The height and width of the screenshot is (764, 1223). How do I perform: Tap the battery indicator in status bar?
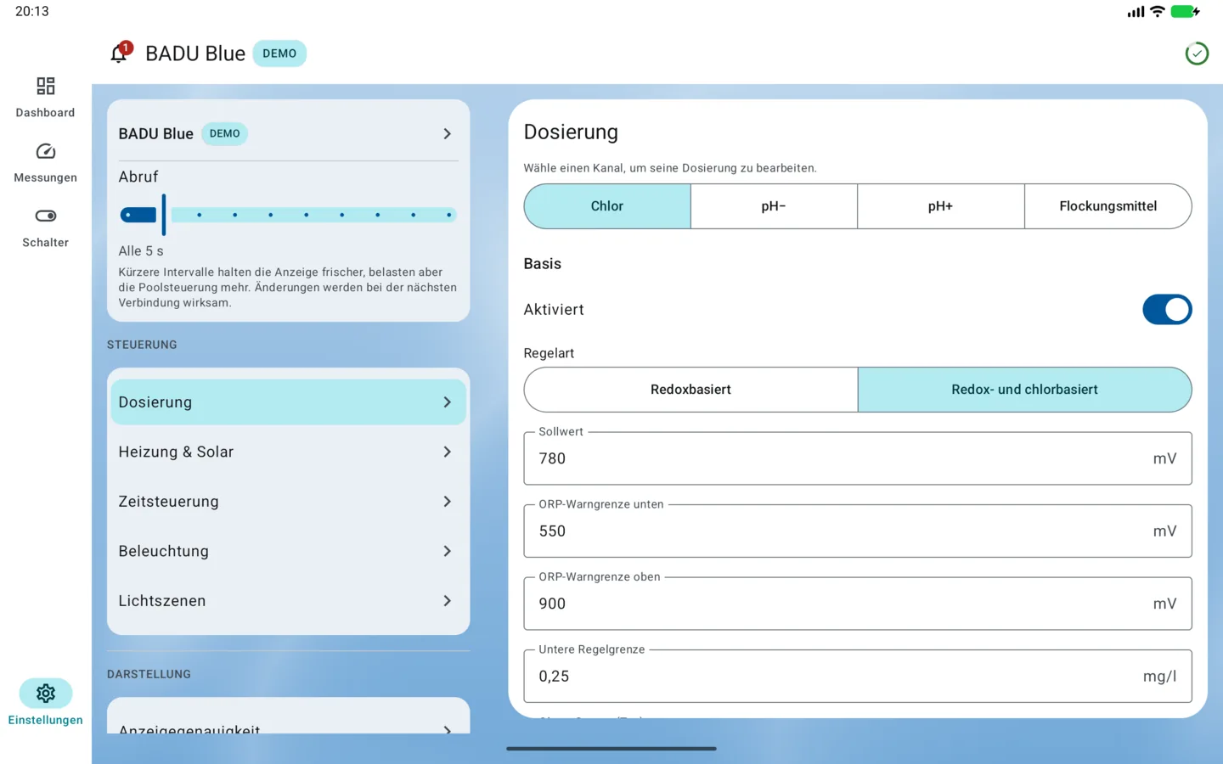pos(1185,12)
